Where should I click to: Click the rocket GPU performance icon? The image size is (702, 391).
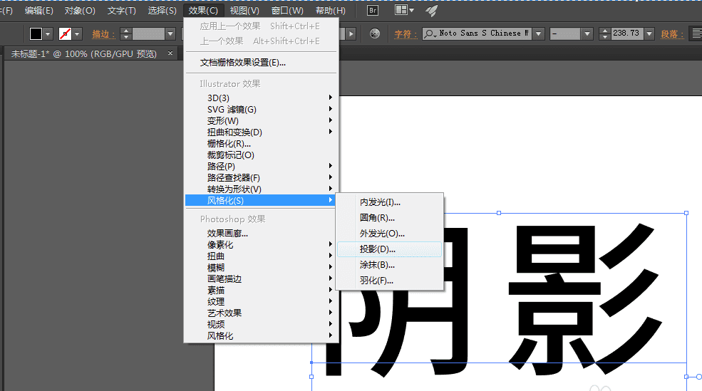[x=432, y=11]
